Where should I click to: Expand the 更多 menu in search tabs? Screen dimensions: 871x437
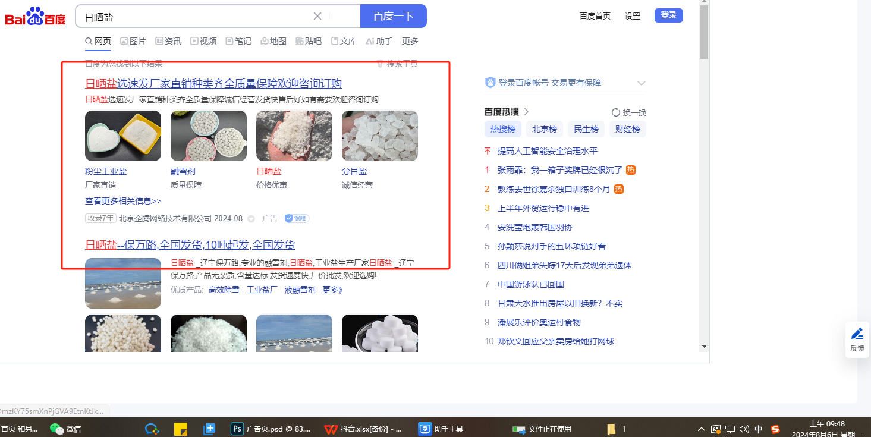(410, 41)
